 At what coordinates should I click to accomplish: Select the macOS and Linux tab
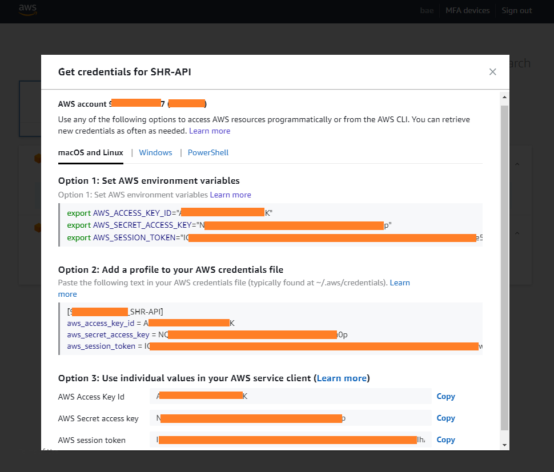point(90,152)
